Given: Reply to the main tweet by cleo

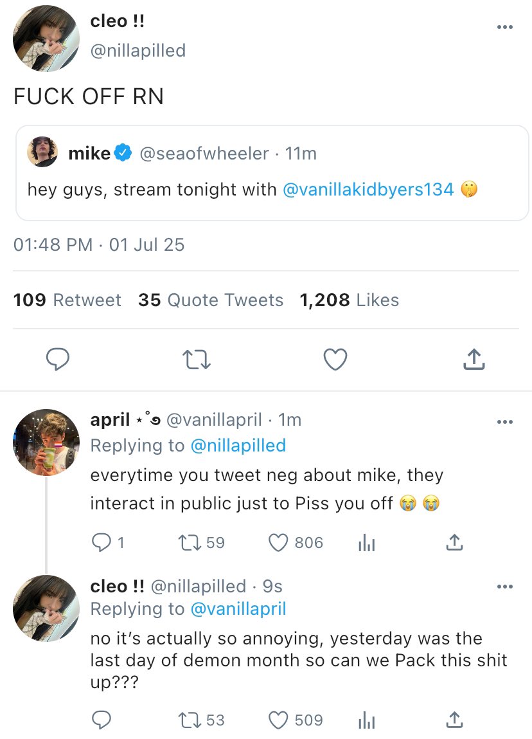Looking at the screenshot, I should [x=58, y=360].
